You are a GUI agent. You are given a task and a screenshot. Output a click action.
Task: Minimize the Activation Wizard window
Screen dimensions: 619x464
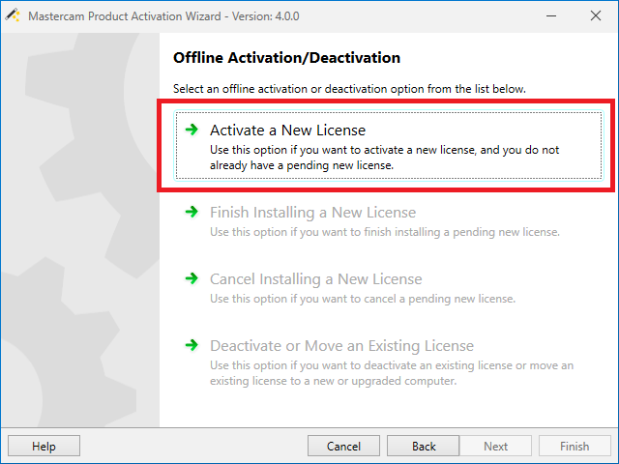pyautogui.click(x=550, y=15)
